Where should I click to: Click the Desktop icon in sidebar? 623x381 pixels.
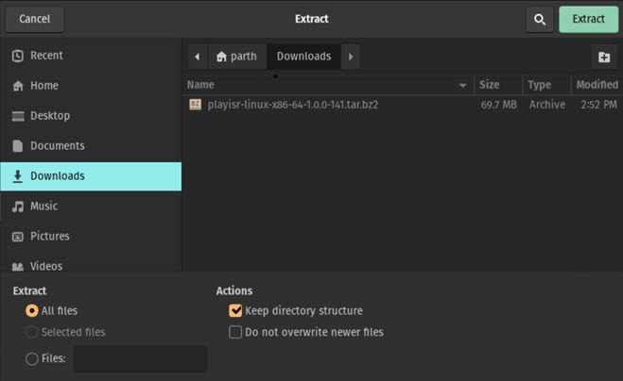click(17, 116)
